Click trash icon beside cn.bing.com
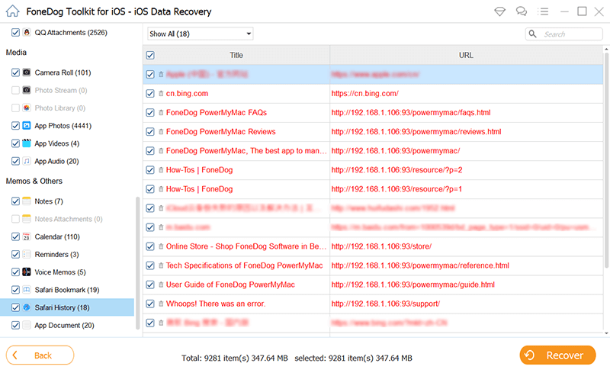Image resolution: width=610 pixels, height=373 pixels. click(x=161, y=94)
